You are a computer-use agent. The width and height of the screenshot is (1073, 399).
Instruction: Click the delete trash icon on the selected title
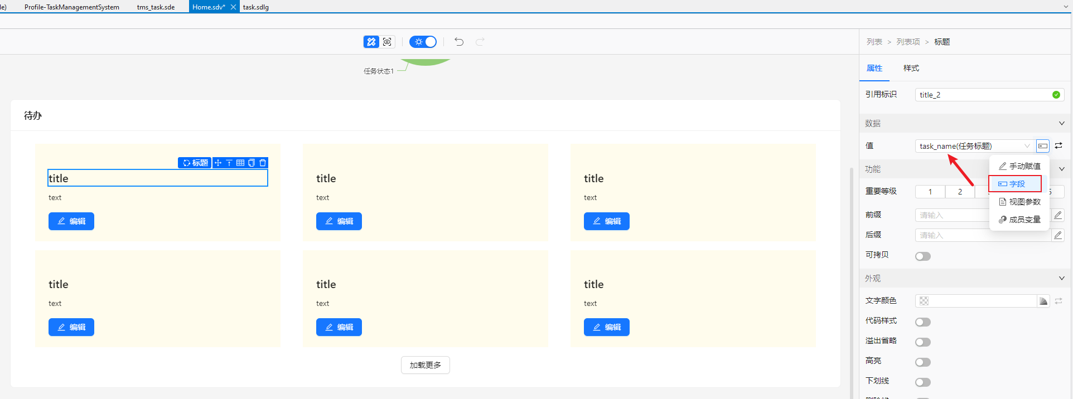pos(263,163)
